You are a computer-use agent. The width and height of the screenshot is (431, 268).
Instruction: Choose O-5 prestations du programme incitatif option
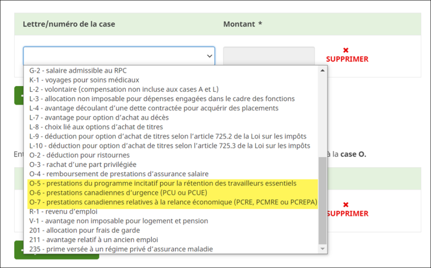pyautogui.click(x=163, y=183)
